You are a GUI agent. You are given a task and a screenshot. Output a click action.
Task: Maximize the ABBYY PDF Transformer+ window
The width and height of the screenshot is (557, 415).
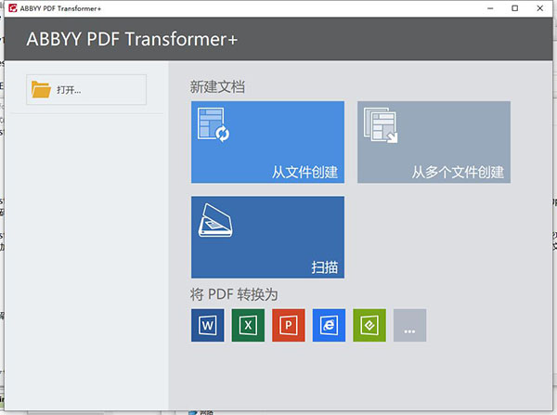point(514,8)
